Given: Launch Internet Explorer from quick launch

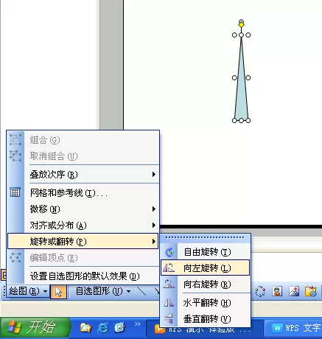Looking at the screenshot, I should pos(102,328).
